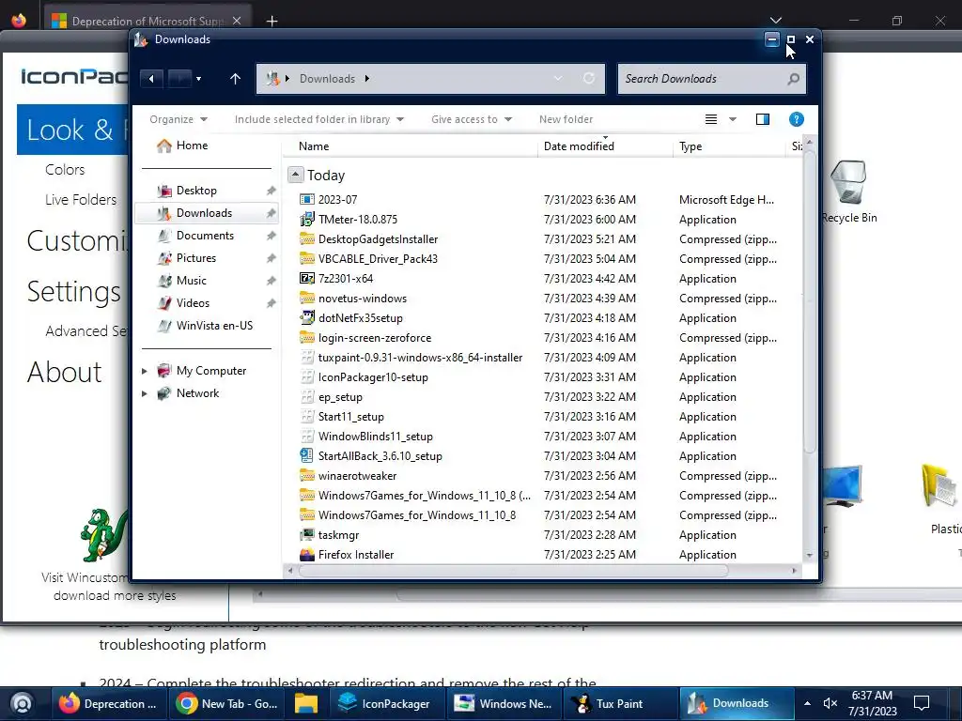Expand the My Computer tree node
This screenshot has width=962, height=721.
(144, 371)
